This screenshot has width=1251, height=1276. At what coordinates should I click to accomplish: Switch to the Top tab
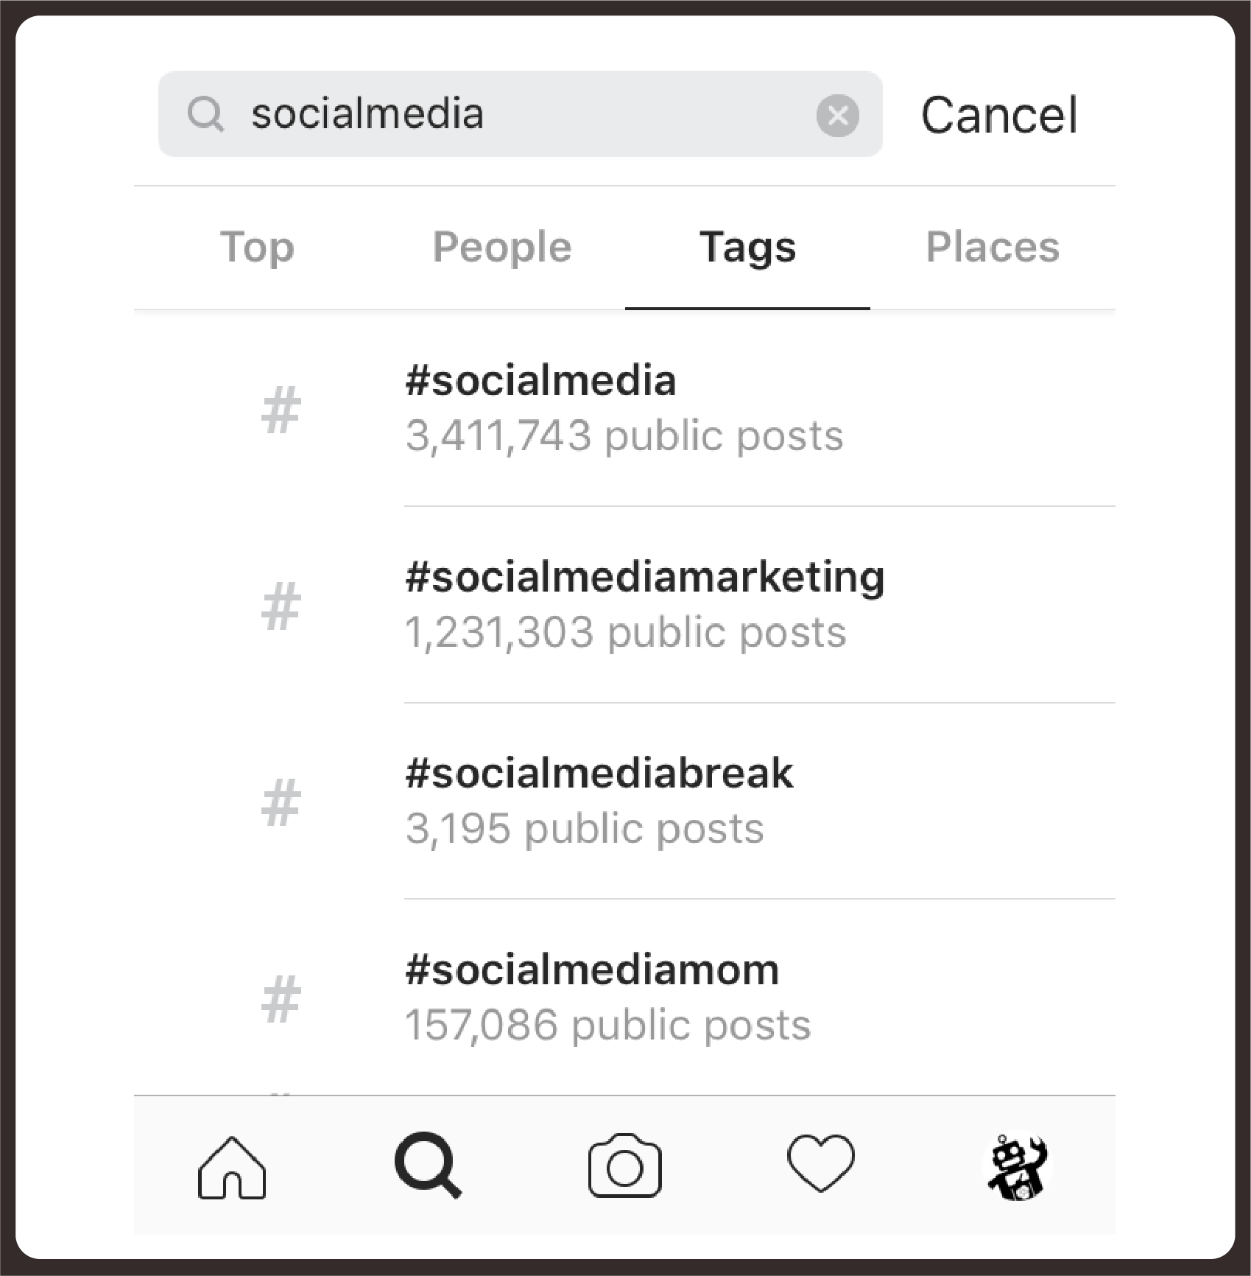click(257, 247)
